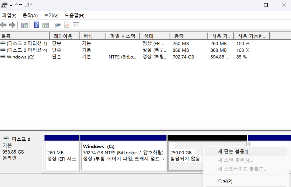Click the checklist view options icon

tap(76, 25)
